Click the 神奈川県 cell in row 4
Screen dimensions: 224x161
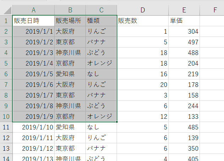70,53
